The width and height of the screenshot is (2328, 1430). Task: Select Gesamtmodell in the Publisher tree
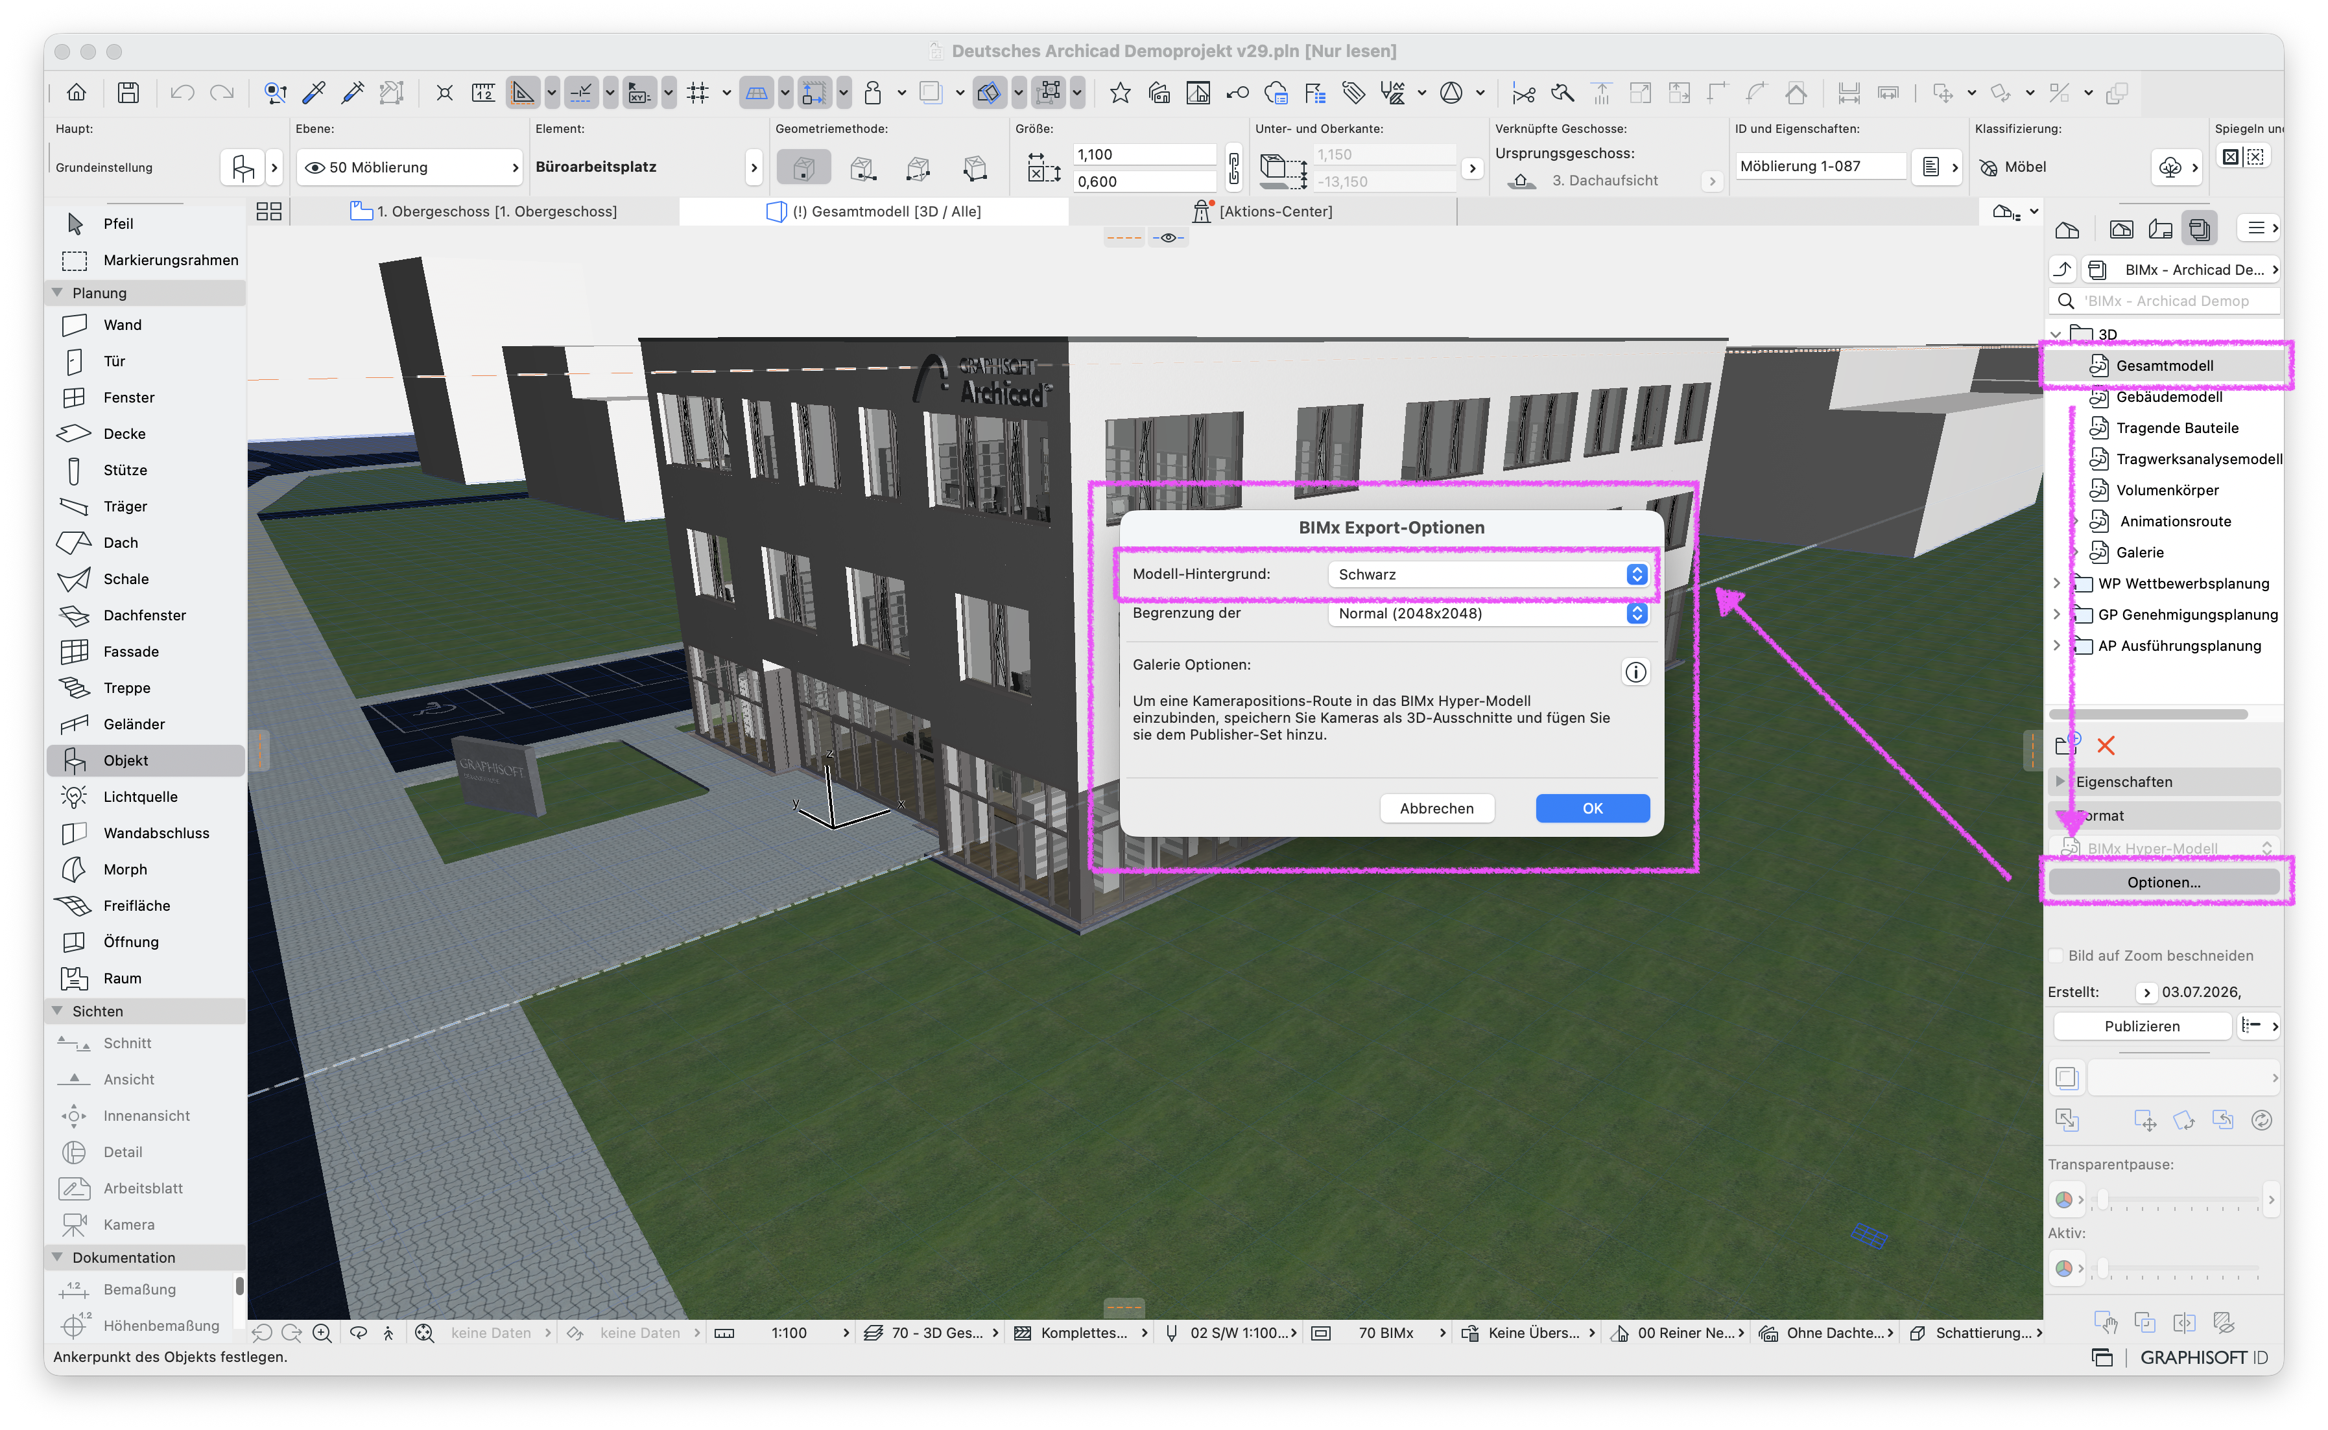pyautogui.click(x=2165, y=366)
